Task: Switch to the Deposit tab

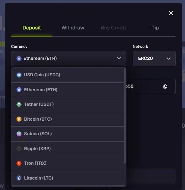Action: [32, 28]
